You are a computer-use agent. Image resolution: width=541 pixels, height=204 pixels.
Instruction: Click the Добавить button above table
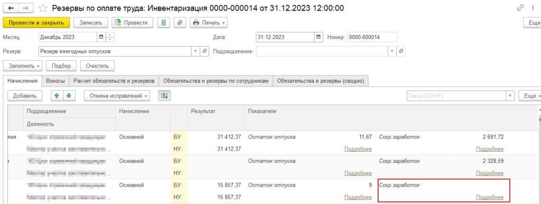[x=25, y=96]
